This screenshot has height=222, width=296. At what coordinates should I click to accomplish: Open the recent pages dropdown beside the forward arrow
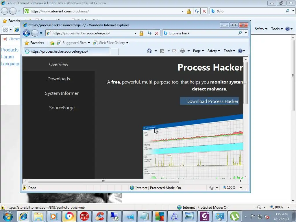(x=41, y=33)
